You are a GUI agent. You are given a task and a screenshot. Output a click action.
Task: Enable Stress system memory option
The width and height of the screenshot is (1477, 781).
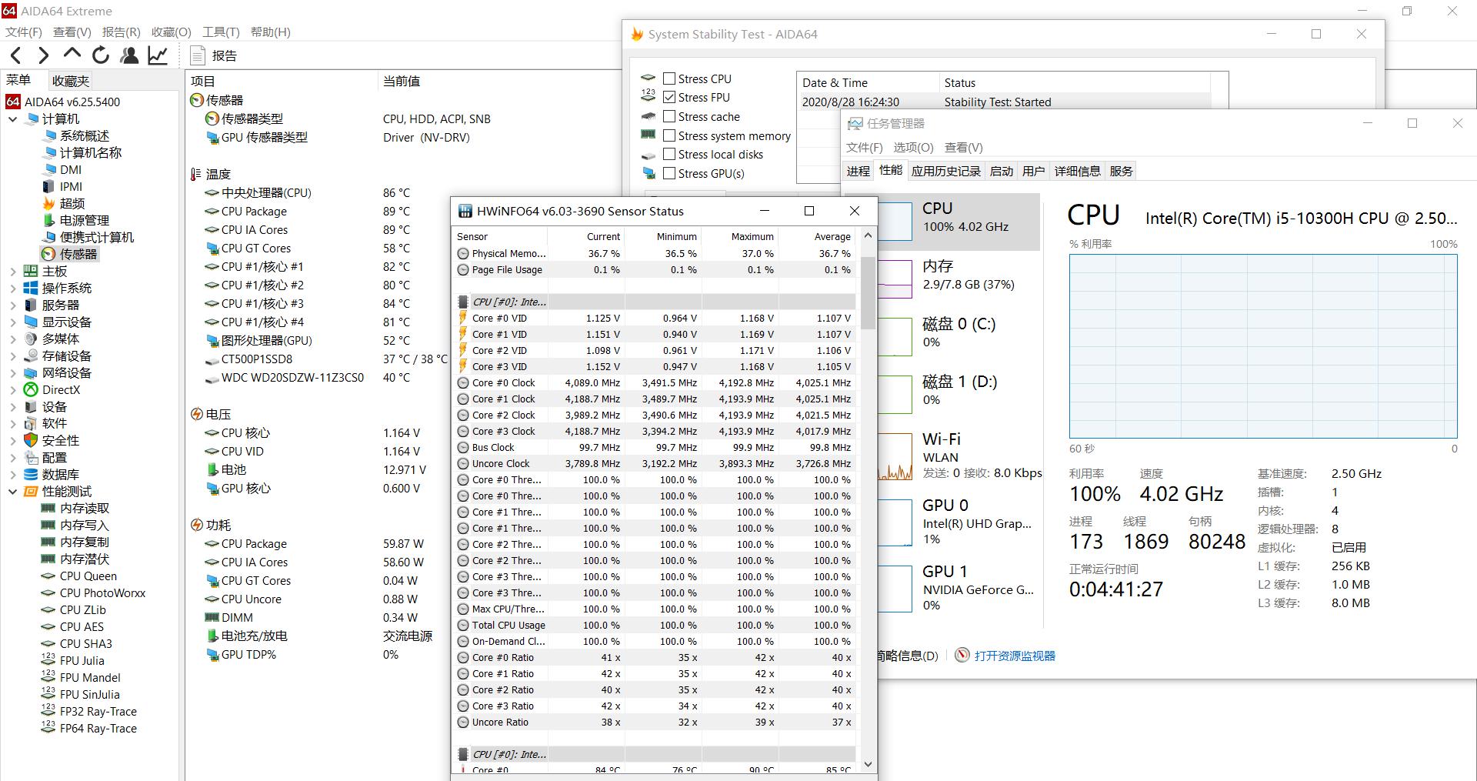click(x=669, y=135)
